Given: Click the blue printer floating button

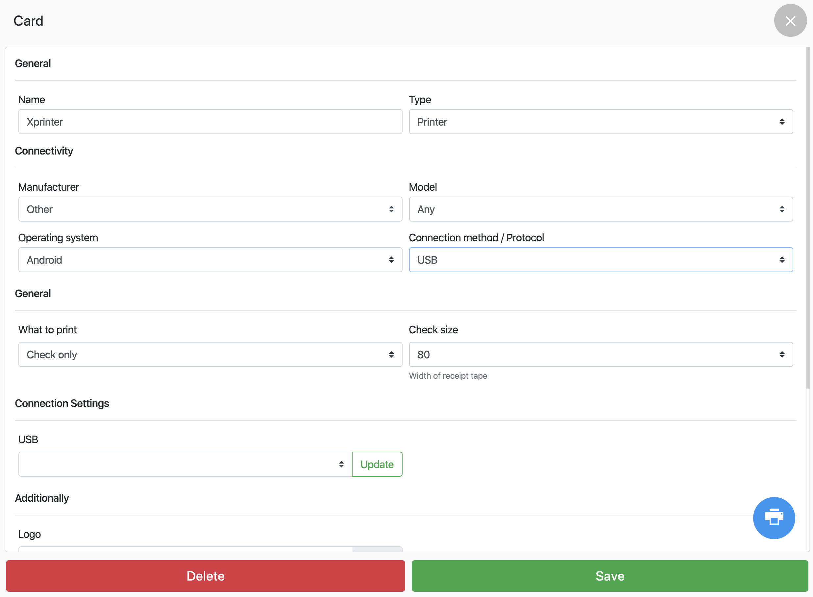Looking at the screenshot, I should coord(774,517).
